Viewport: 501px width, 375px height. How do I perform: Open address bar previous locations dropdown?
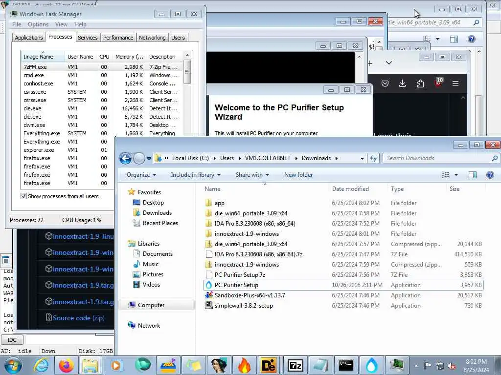[x=362, y=158]
